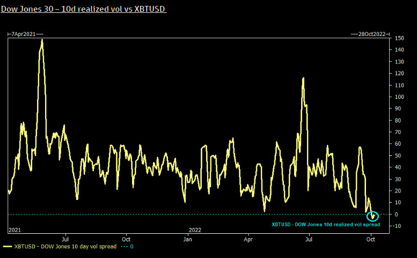417x258 pixels.
Task: Click the 120 value on the y-axis
Action: pos(399,73)
